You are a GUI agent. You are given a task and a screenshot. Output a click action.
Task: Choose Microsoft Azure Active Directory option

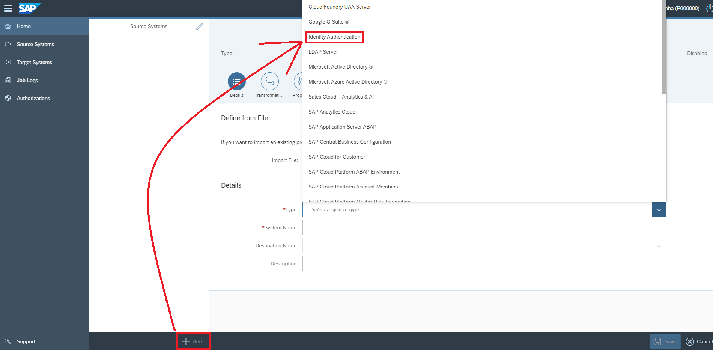pyautogui.click(x=482, y=82)
